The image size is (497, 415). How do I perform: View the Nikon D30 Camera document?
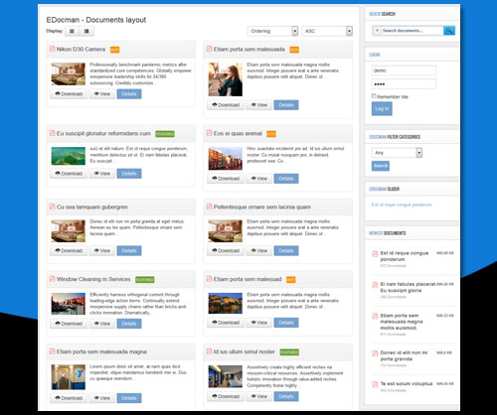tap(101, 94)
